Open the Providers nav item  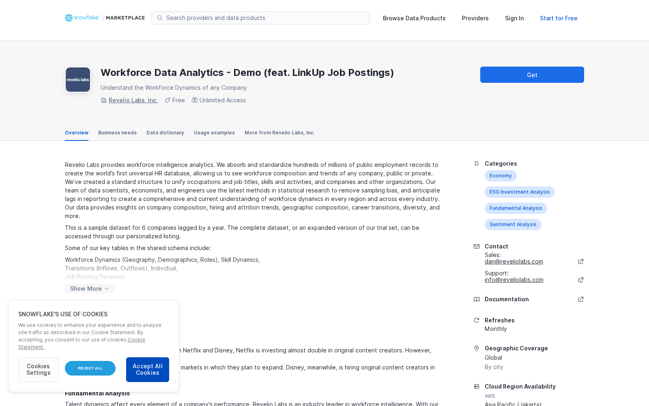pos(475,18)
